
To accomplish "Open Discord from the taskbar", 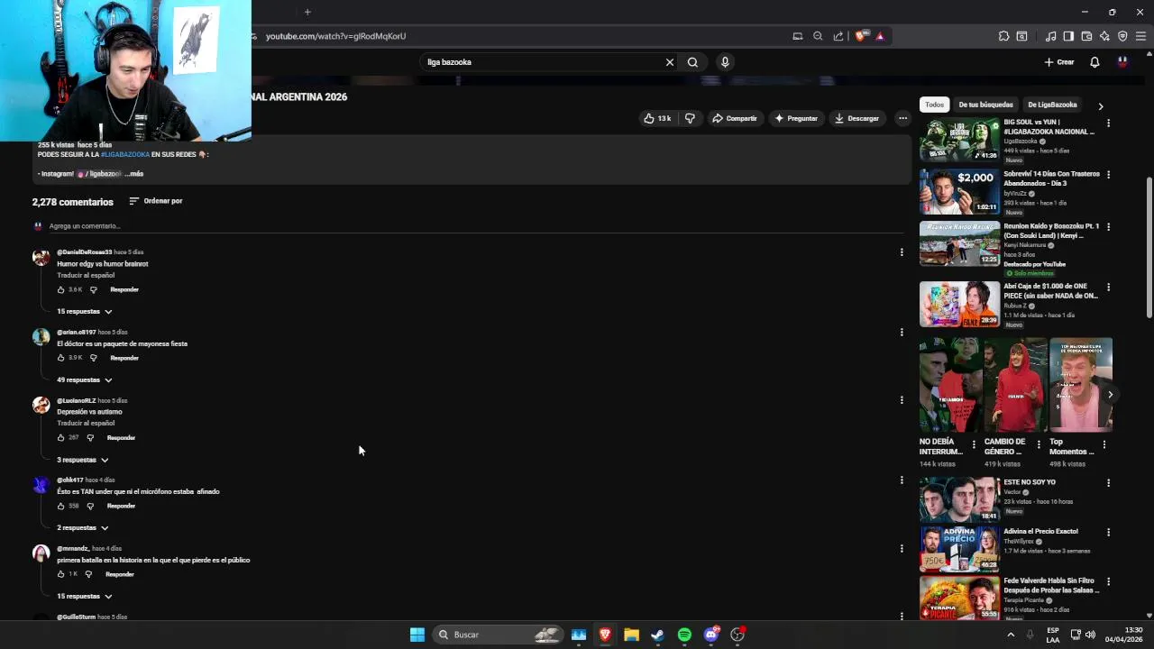I will click(x=711, y=635).
